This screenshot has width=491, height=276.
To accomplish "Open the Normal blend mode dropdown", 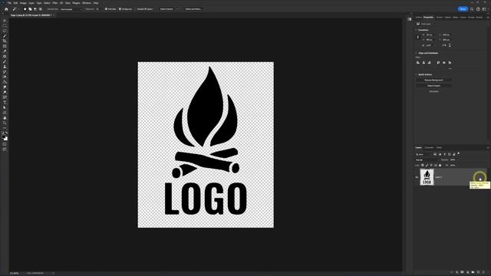I will click(x=427, y=160).
